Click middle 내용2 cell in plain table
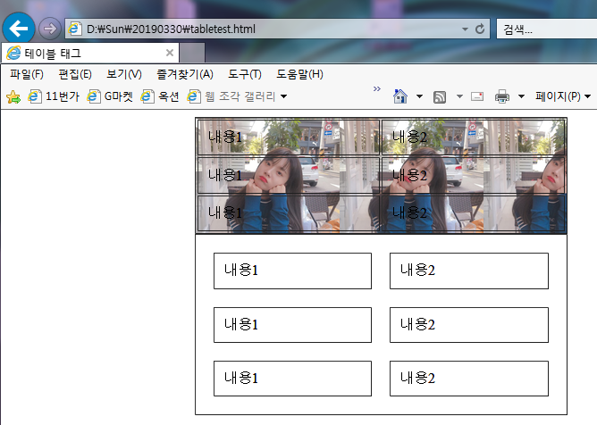Image resolution: width=597 pixels, height=425 pixels. coord(469,325)
